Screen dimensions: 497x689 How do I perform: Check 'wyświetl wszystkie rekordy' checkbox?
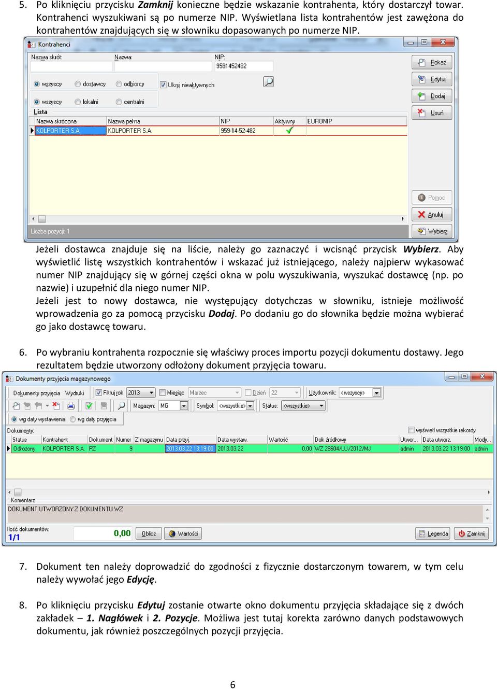[412, 430]
